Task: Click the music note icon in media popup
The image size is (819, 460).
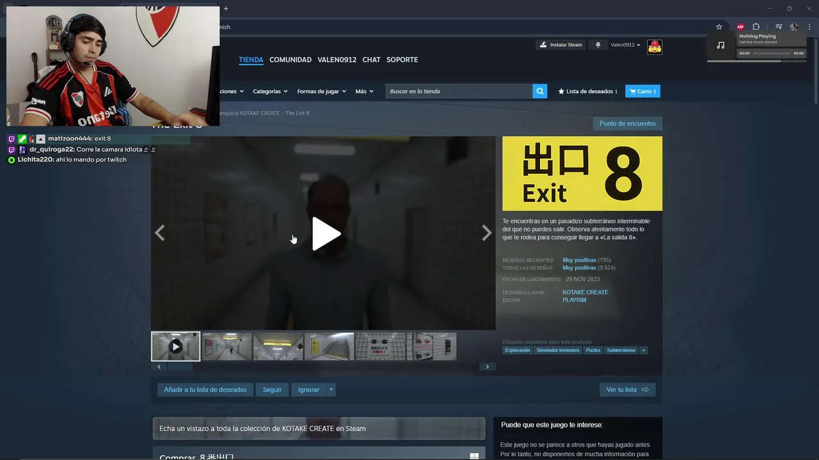Action: (720, 45)
